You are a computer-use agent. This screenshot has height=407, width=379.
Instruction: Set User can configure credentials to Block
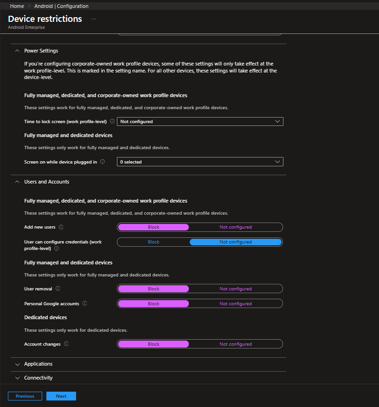point(154,242)
